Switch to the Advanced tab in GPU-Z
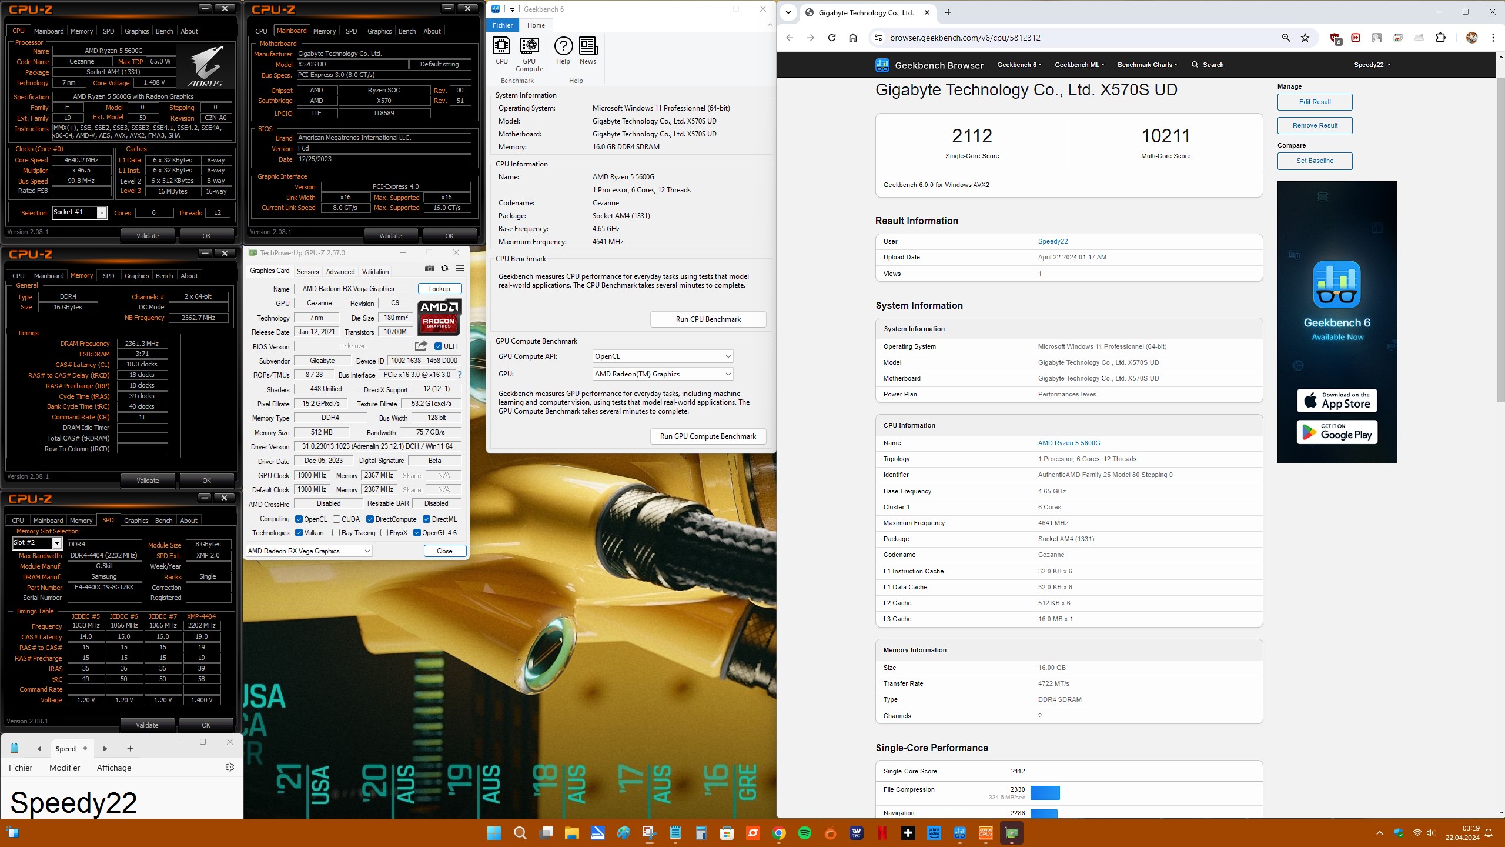The image size is (1505, 847). click(340, 272)
